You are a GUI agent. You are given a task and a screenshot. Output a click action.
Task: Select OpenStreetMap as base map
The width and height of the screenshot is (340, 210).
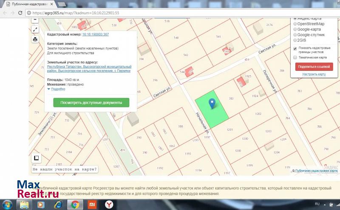point(295,24)
